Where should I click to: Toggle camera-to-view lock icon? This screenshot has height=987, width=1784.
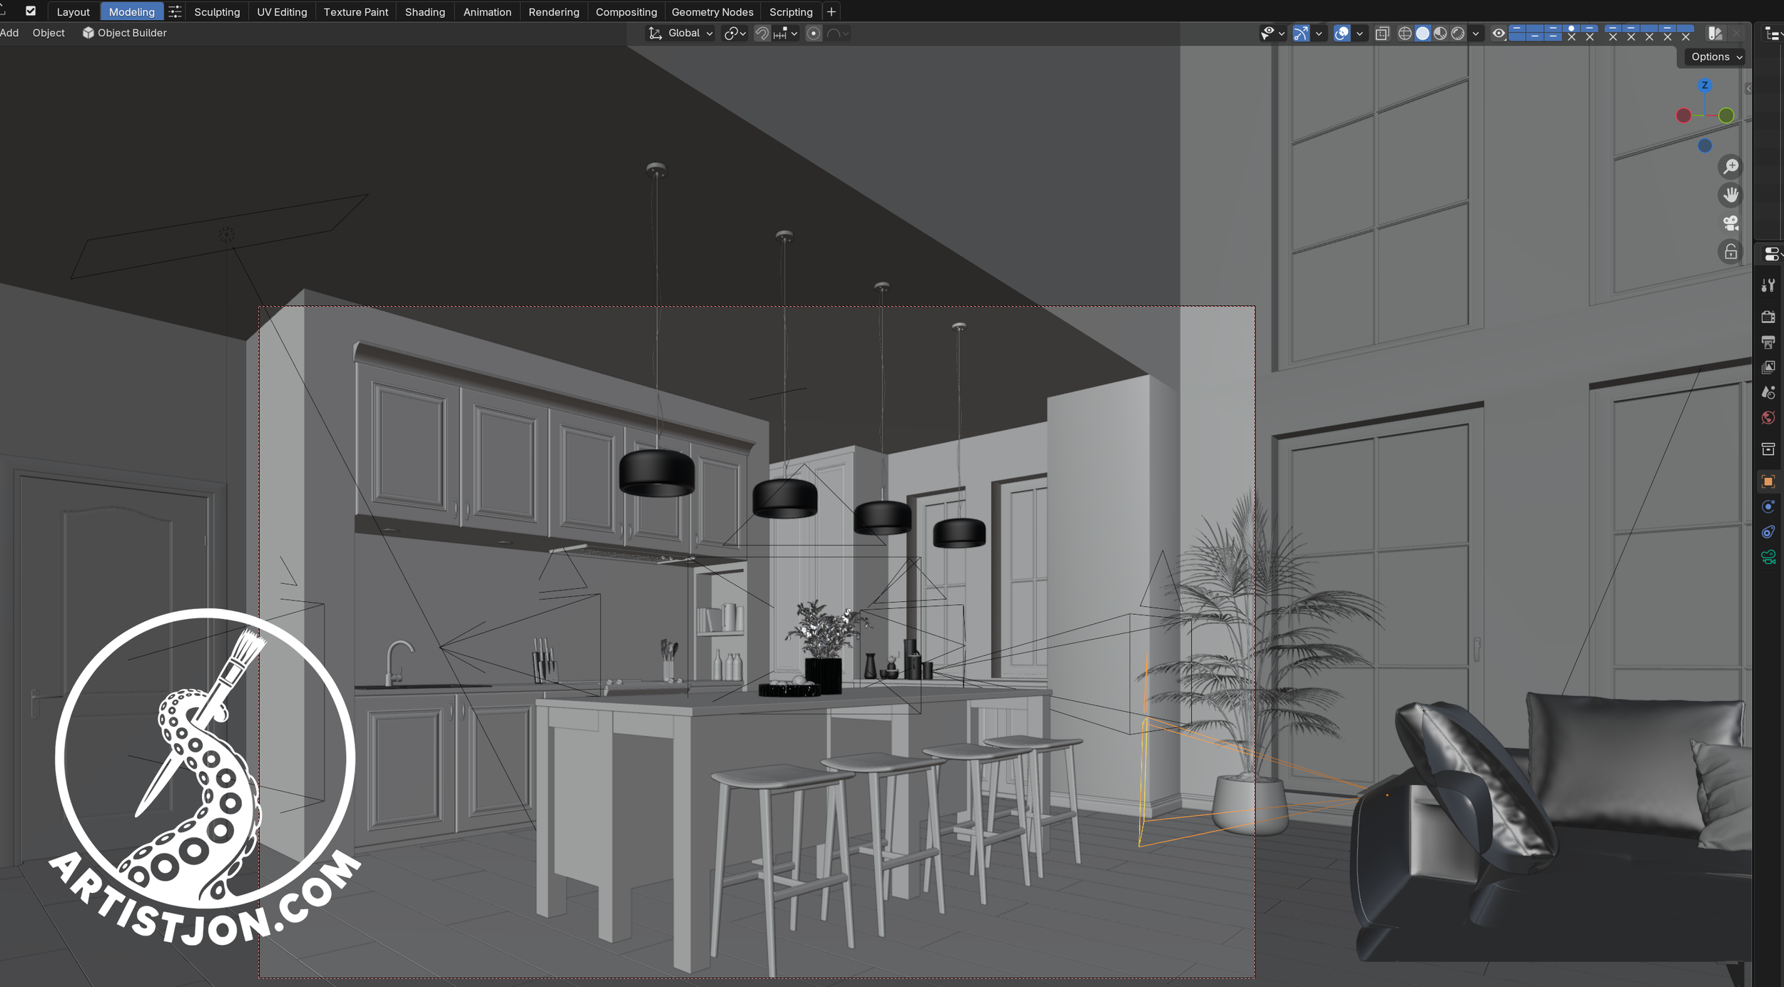[1730, 252]
